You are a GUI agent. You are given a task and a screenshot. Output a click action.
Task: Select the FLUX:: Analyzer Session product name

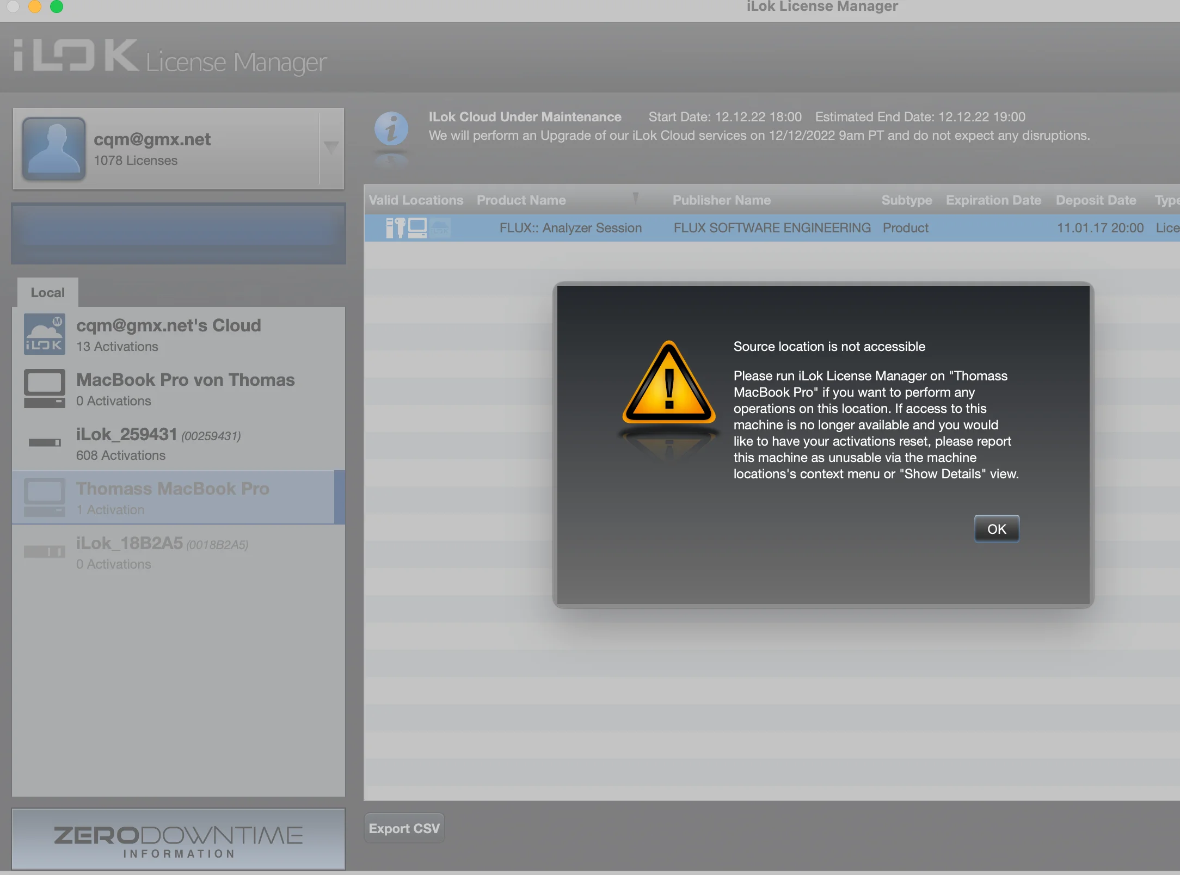(x=570, y=228)
